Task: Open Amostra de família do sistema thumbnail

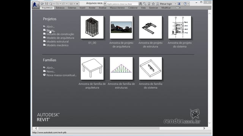Action: click(150, 68)
